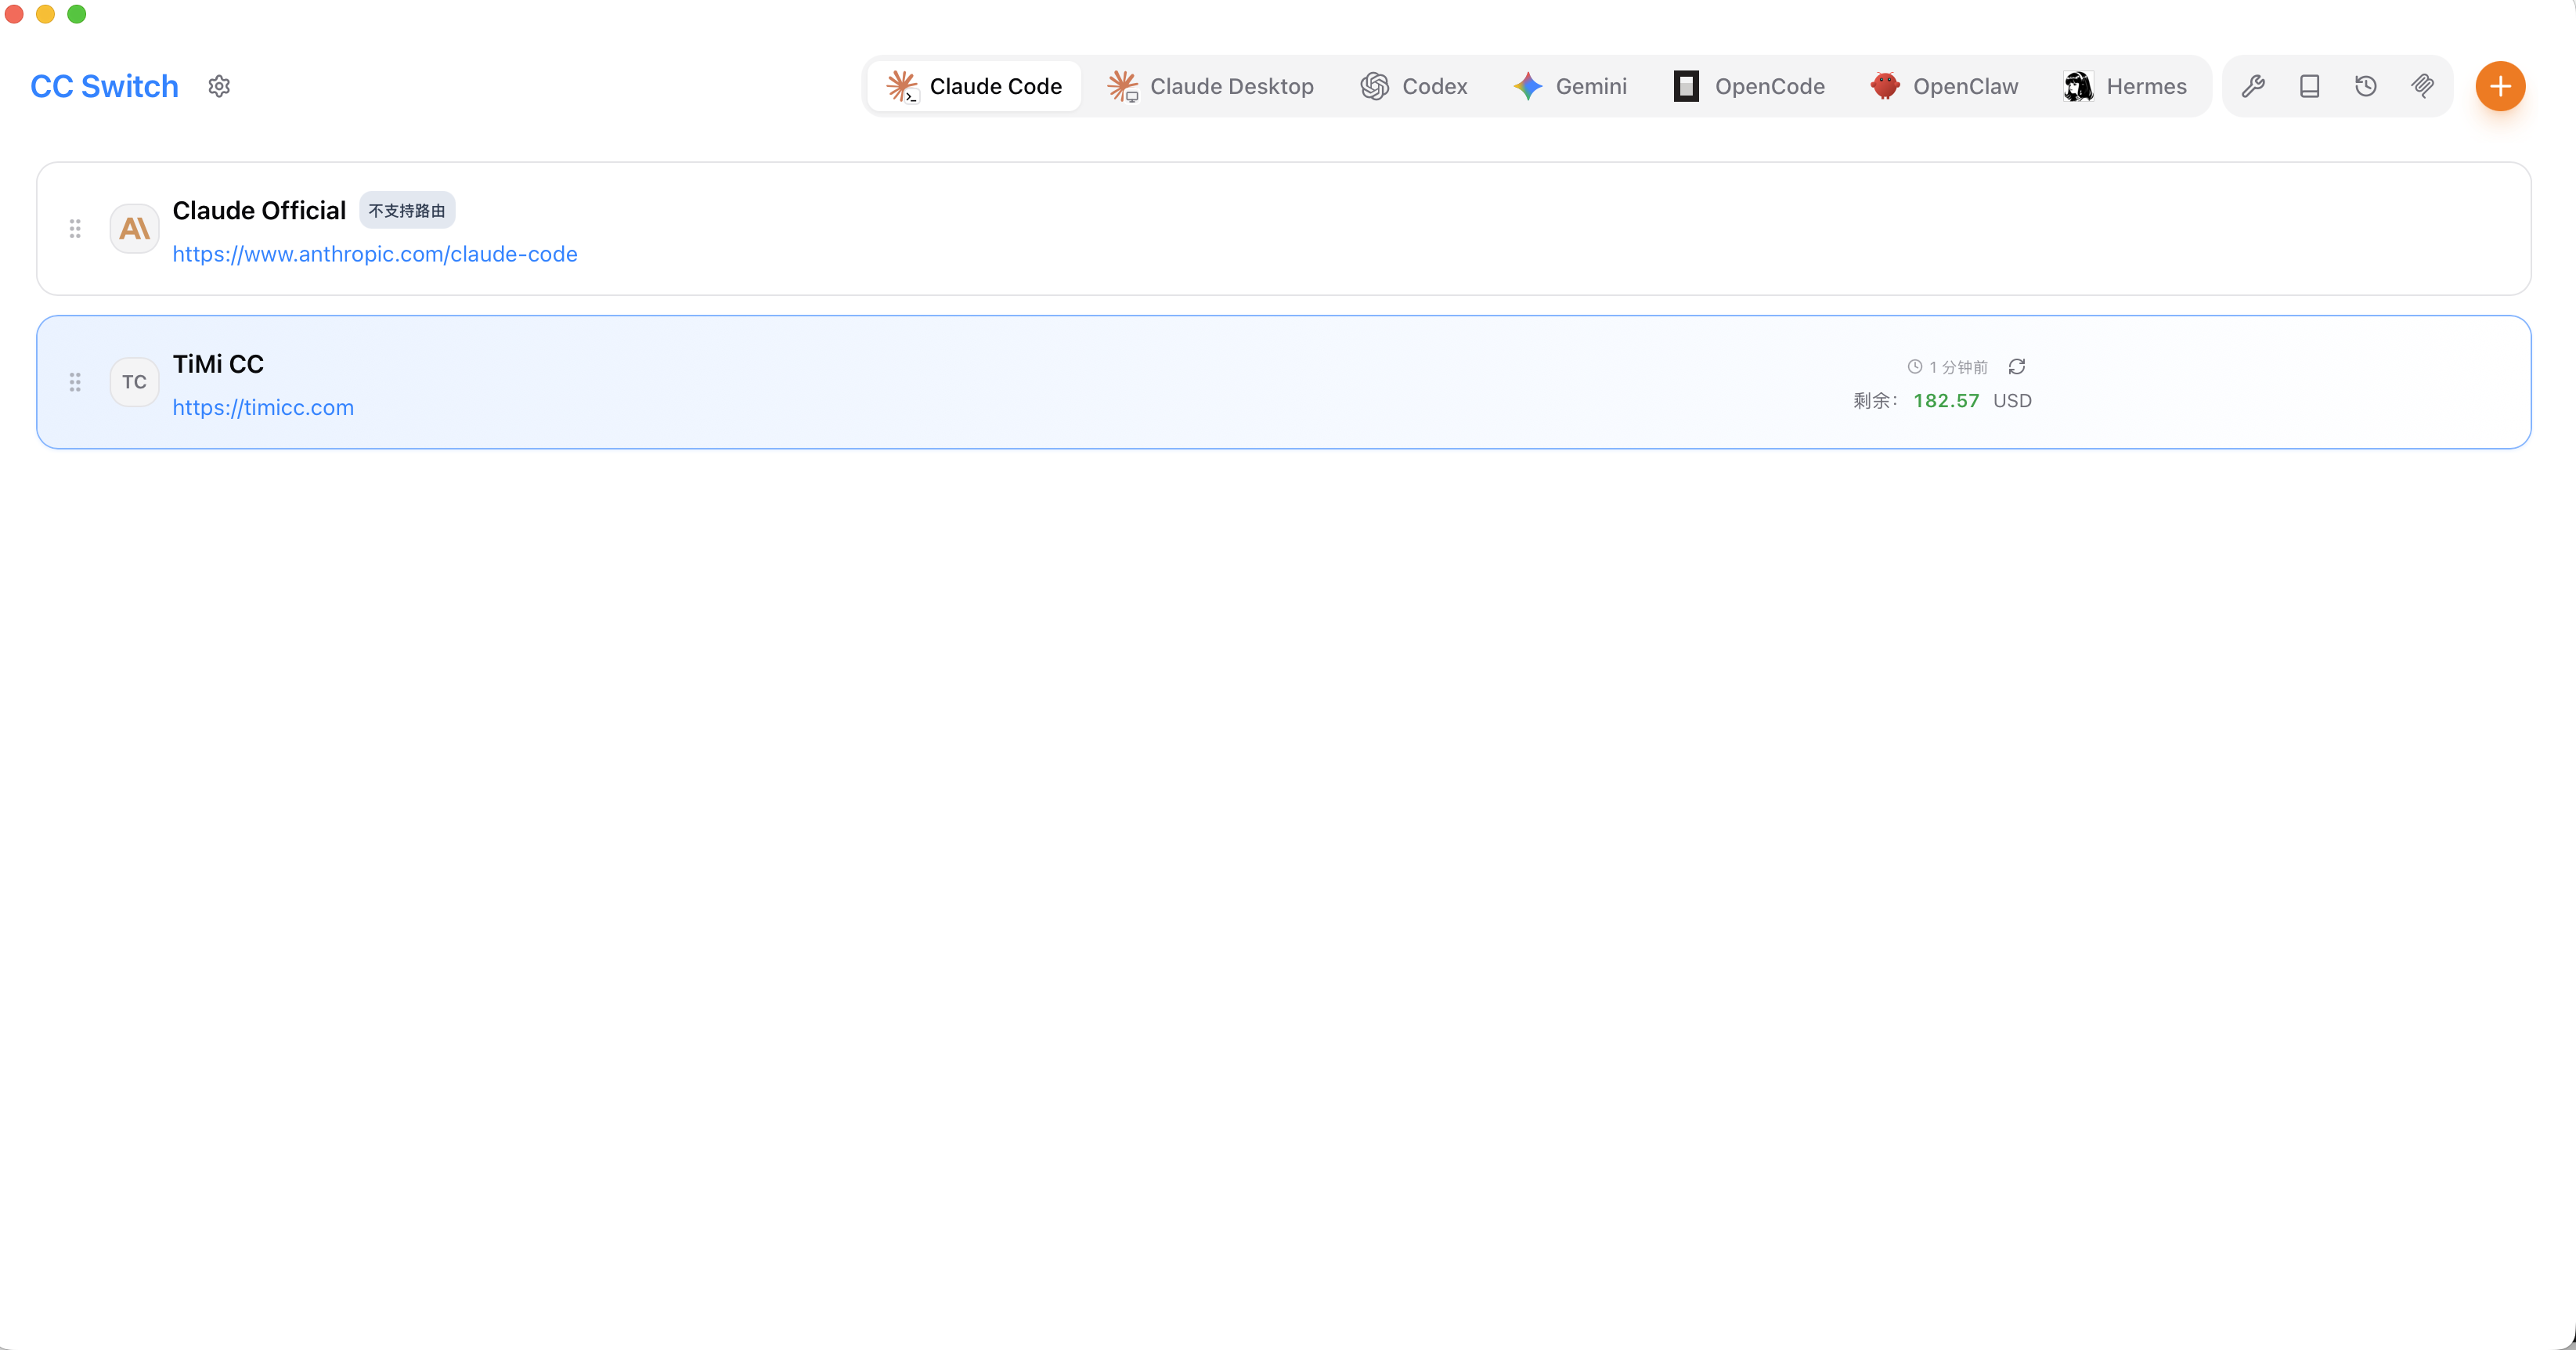Select the Claude Official provider name

pos(259,210)
